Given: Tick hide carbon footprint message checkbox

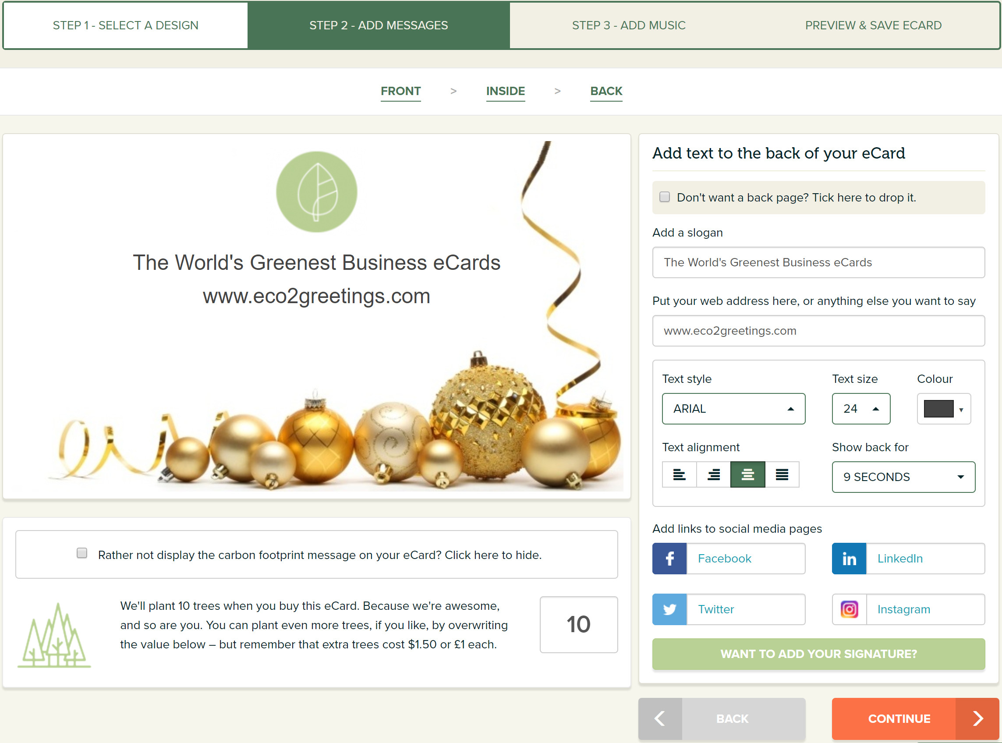Looking at the screenshot, I should 82,553.
